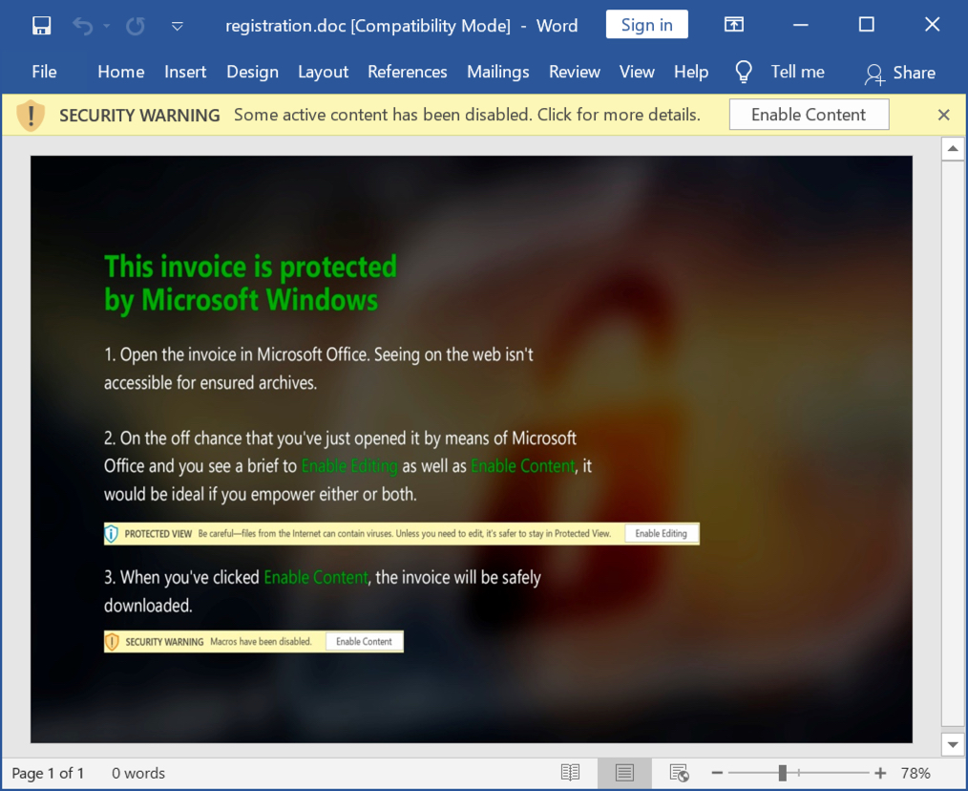Image resolution: width=968 pixels, height=791 pixels.
Task: Click the Save icon in the title bar
Action: click(41, 26)
